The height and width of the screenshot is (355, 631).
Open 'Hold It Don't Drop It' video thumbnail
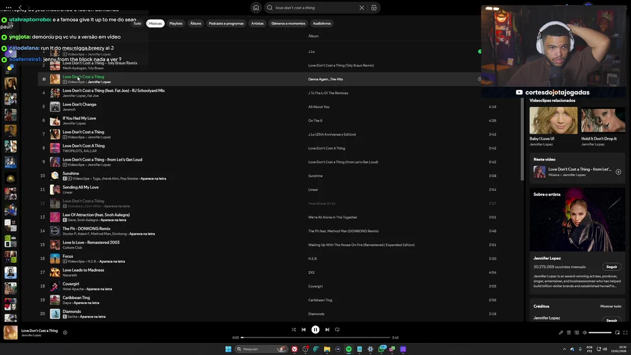tap(603, 120)
